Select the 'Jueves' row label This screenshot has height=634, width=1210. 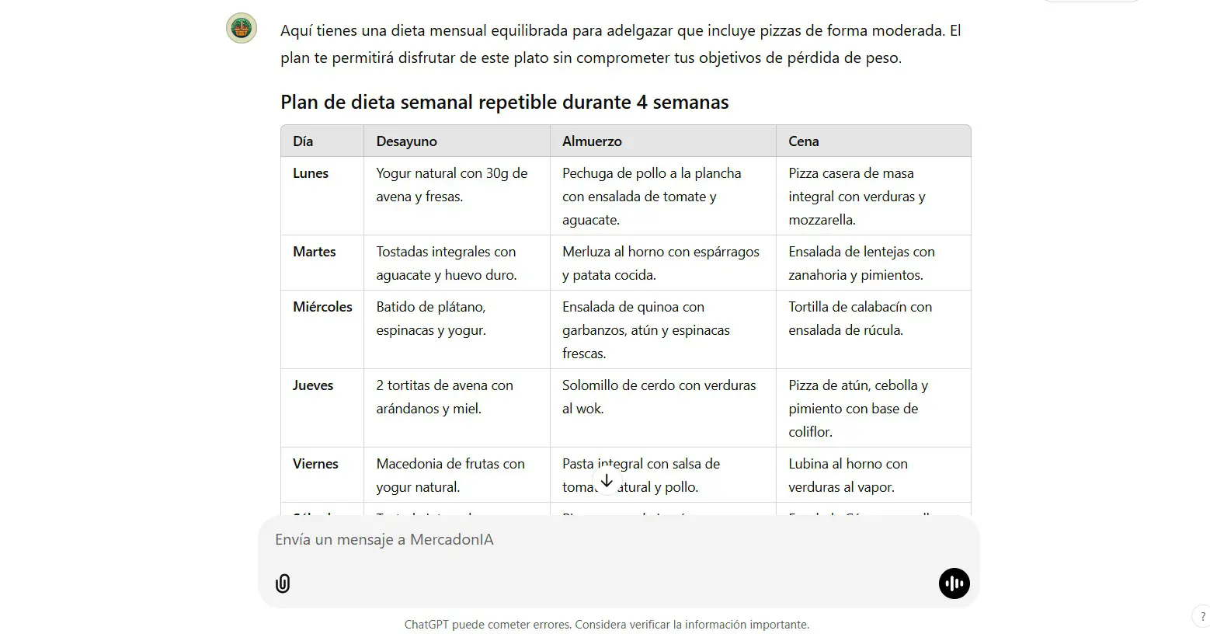coord(313,385)
